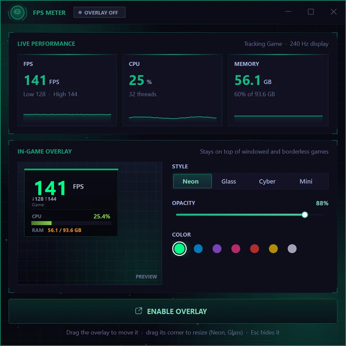
Task: Click the 'Drag the overlay to move it' hint
Action: point(102,332)
